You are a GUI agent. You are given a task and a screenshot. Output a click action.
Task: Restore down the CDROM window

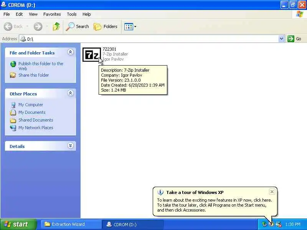(x=293, y=5)
